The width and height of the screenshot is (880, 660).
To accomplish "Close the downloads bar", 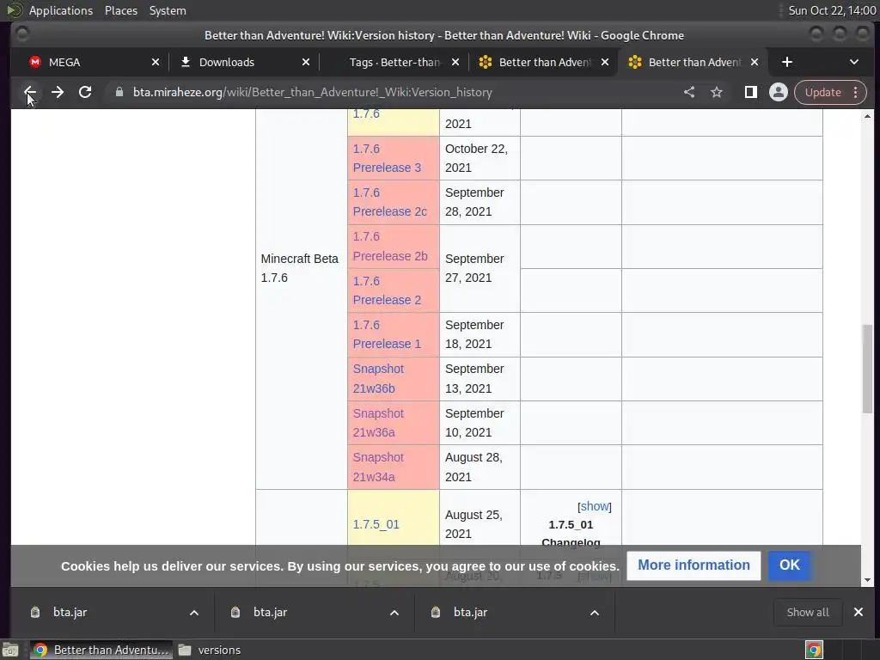I will [859, 612].
